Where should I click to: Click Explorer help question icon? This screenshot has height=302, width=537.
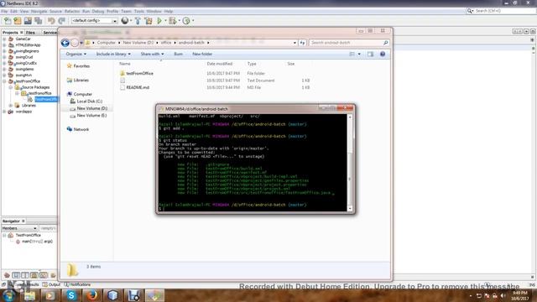pyautogui.click(x=383, y=54)
